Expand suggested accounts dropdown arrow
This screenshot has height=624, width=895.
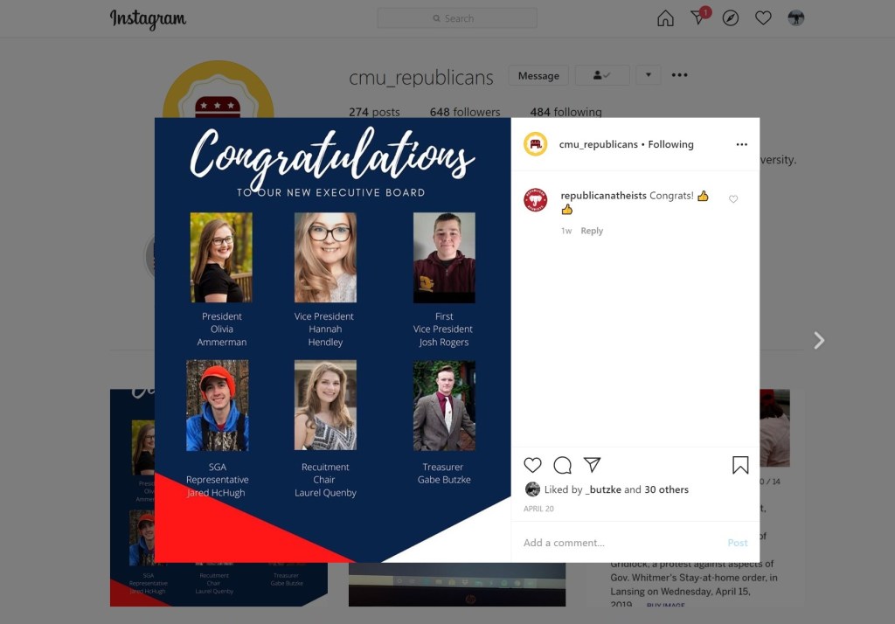point(648,75)
